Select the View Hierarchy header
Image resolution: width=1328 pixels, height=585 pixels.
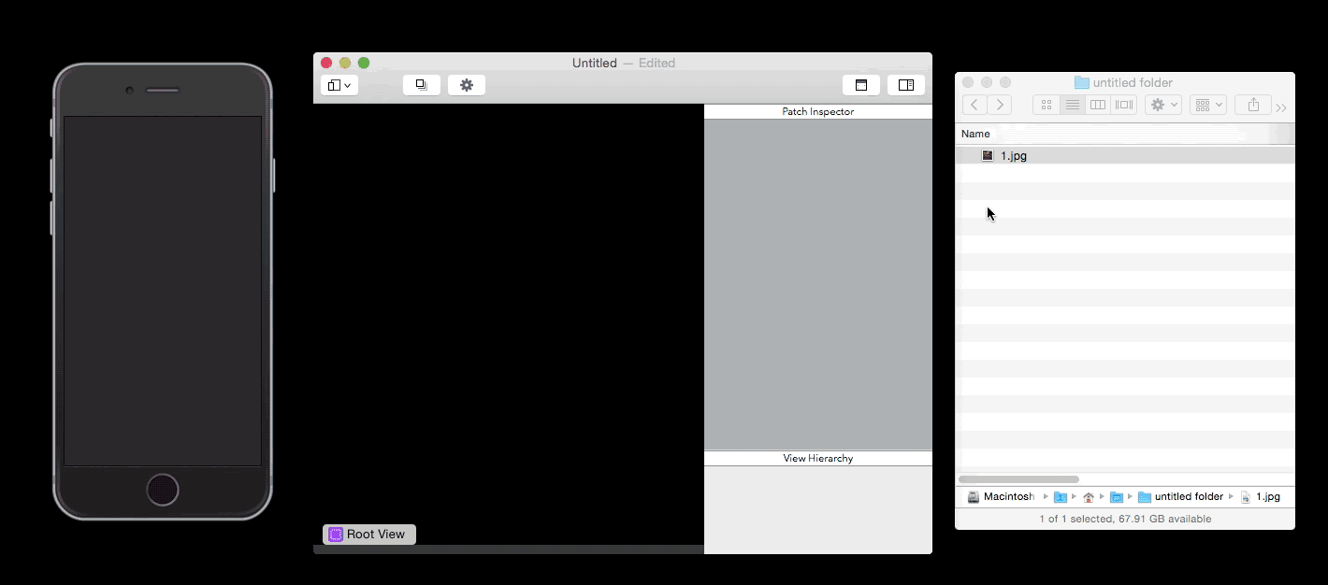[818, 458]
